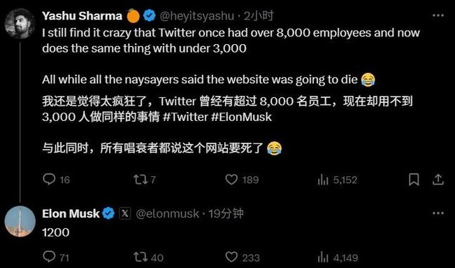Open more options menu on Elon Musk's reply

438,213
